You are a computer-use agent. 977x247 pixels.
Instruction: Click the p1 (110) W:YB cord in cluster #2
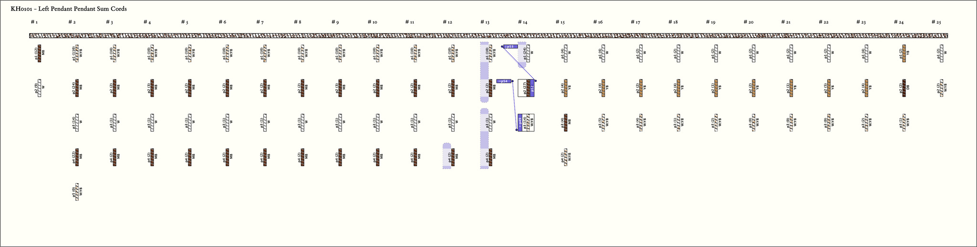[77, 53]
